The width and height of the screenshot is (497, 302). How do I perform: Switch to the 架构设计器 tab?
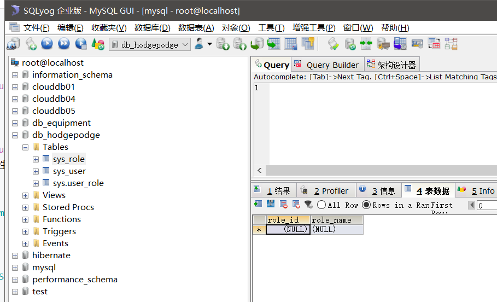tap(392, 65)
